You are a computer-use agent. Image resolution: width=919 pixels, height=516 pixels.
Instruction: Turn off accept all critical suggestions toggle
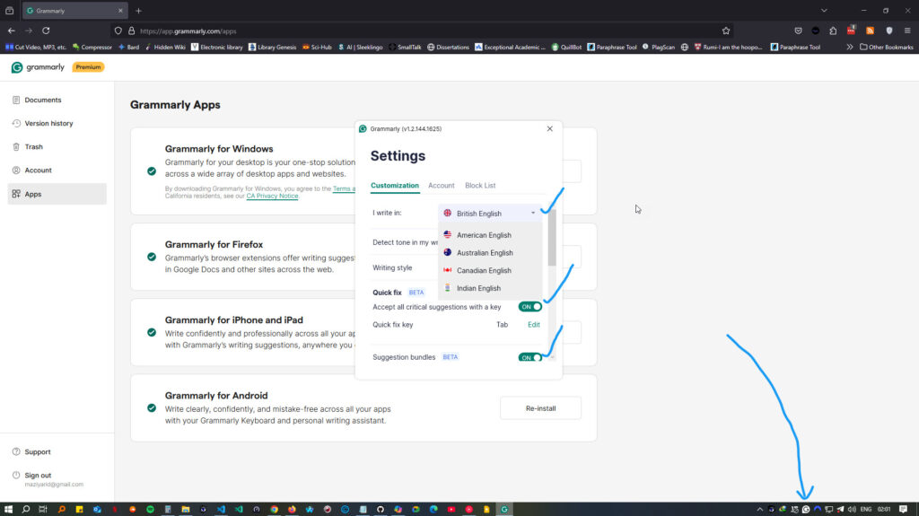point(530,307)
